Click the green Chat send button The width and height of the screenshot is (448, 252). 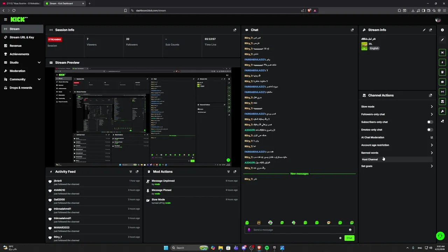[349, 238]
